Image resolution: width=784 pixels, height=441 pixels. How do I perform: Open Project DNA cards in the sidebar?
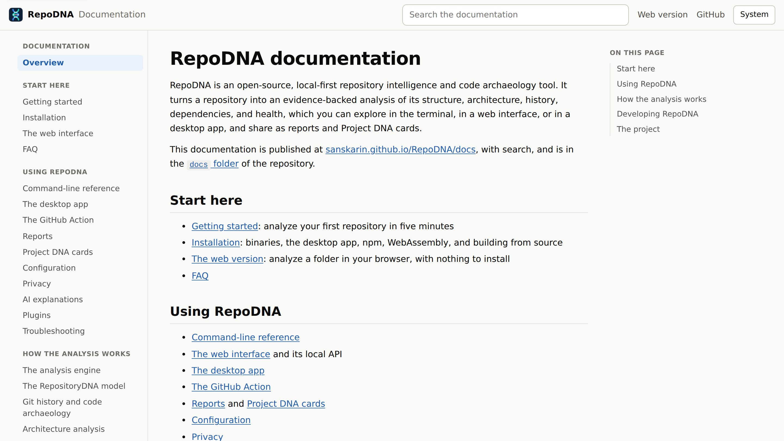[x=57, y=252]
